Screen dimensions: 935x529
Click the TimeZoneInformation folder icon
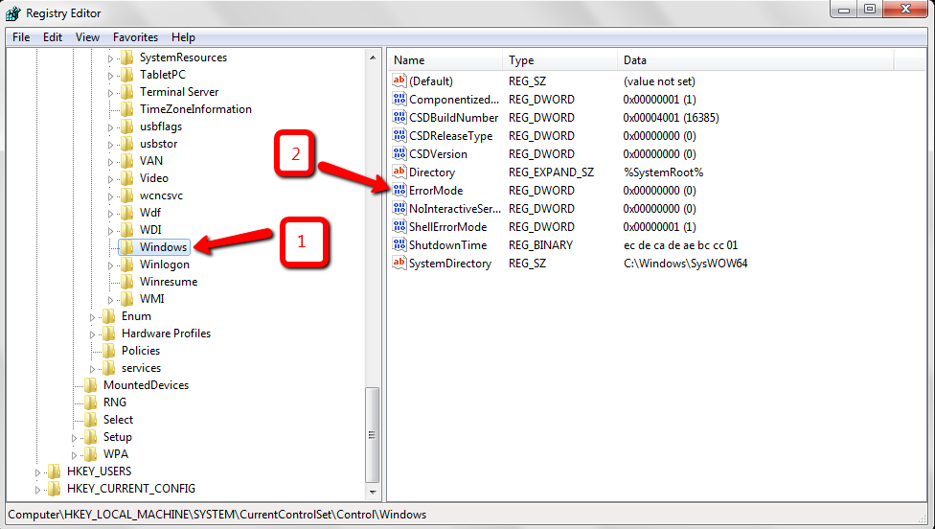(127, 109)
